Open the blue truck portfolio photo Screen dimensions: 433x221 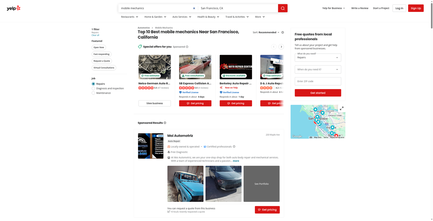(x=185, y=184)
